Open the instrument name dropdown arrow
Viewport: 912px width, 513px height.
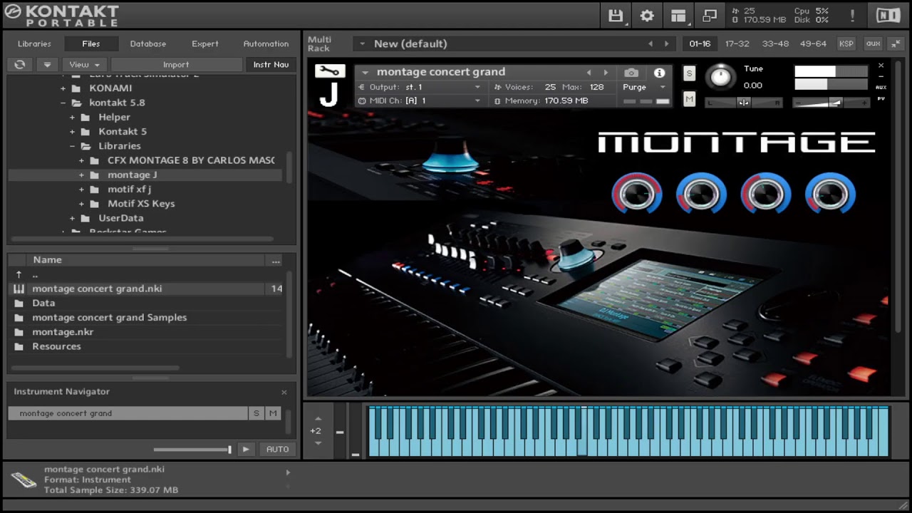365,72
